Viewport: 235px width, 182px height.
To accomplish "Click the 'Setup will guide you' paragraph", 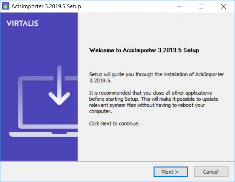I will coord(157,77).
